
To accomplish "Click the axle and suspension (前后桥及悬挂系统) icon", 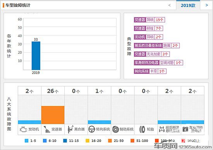I will click(x=162, y=130).
